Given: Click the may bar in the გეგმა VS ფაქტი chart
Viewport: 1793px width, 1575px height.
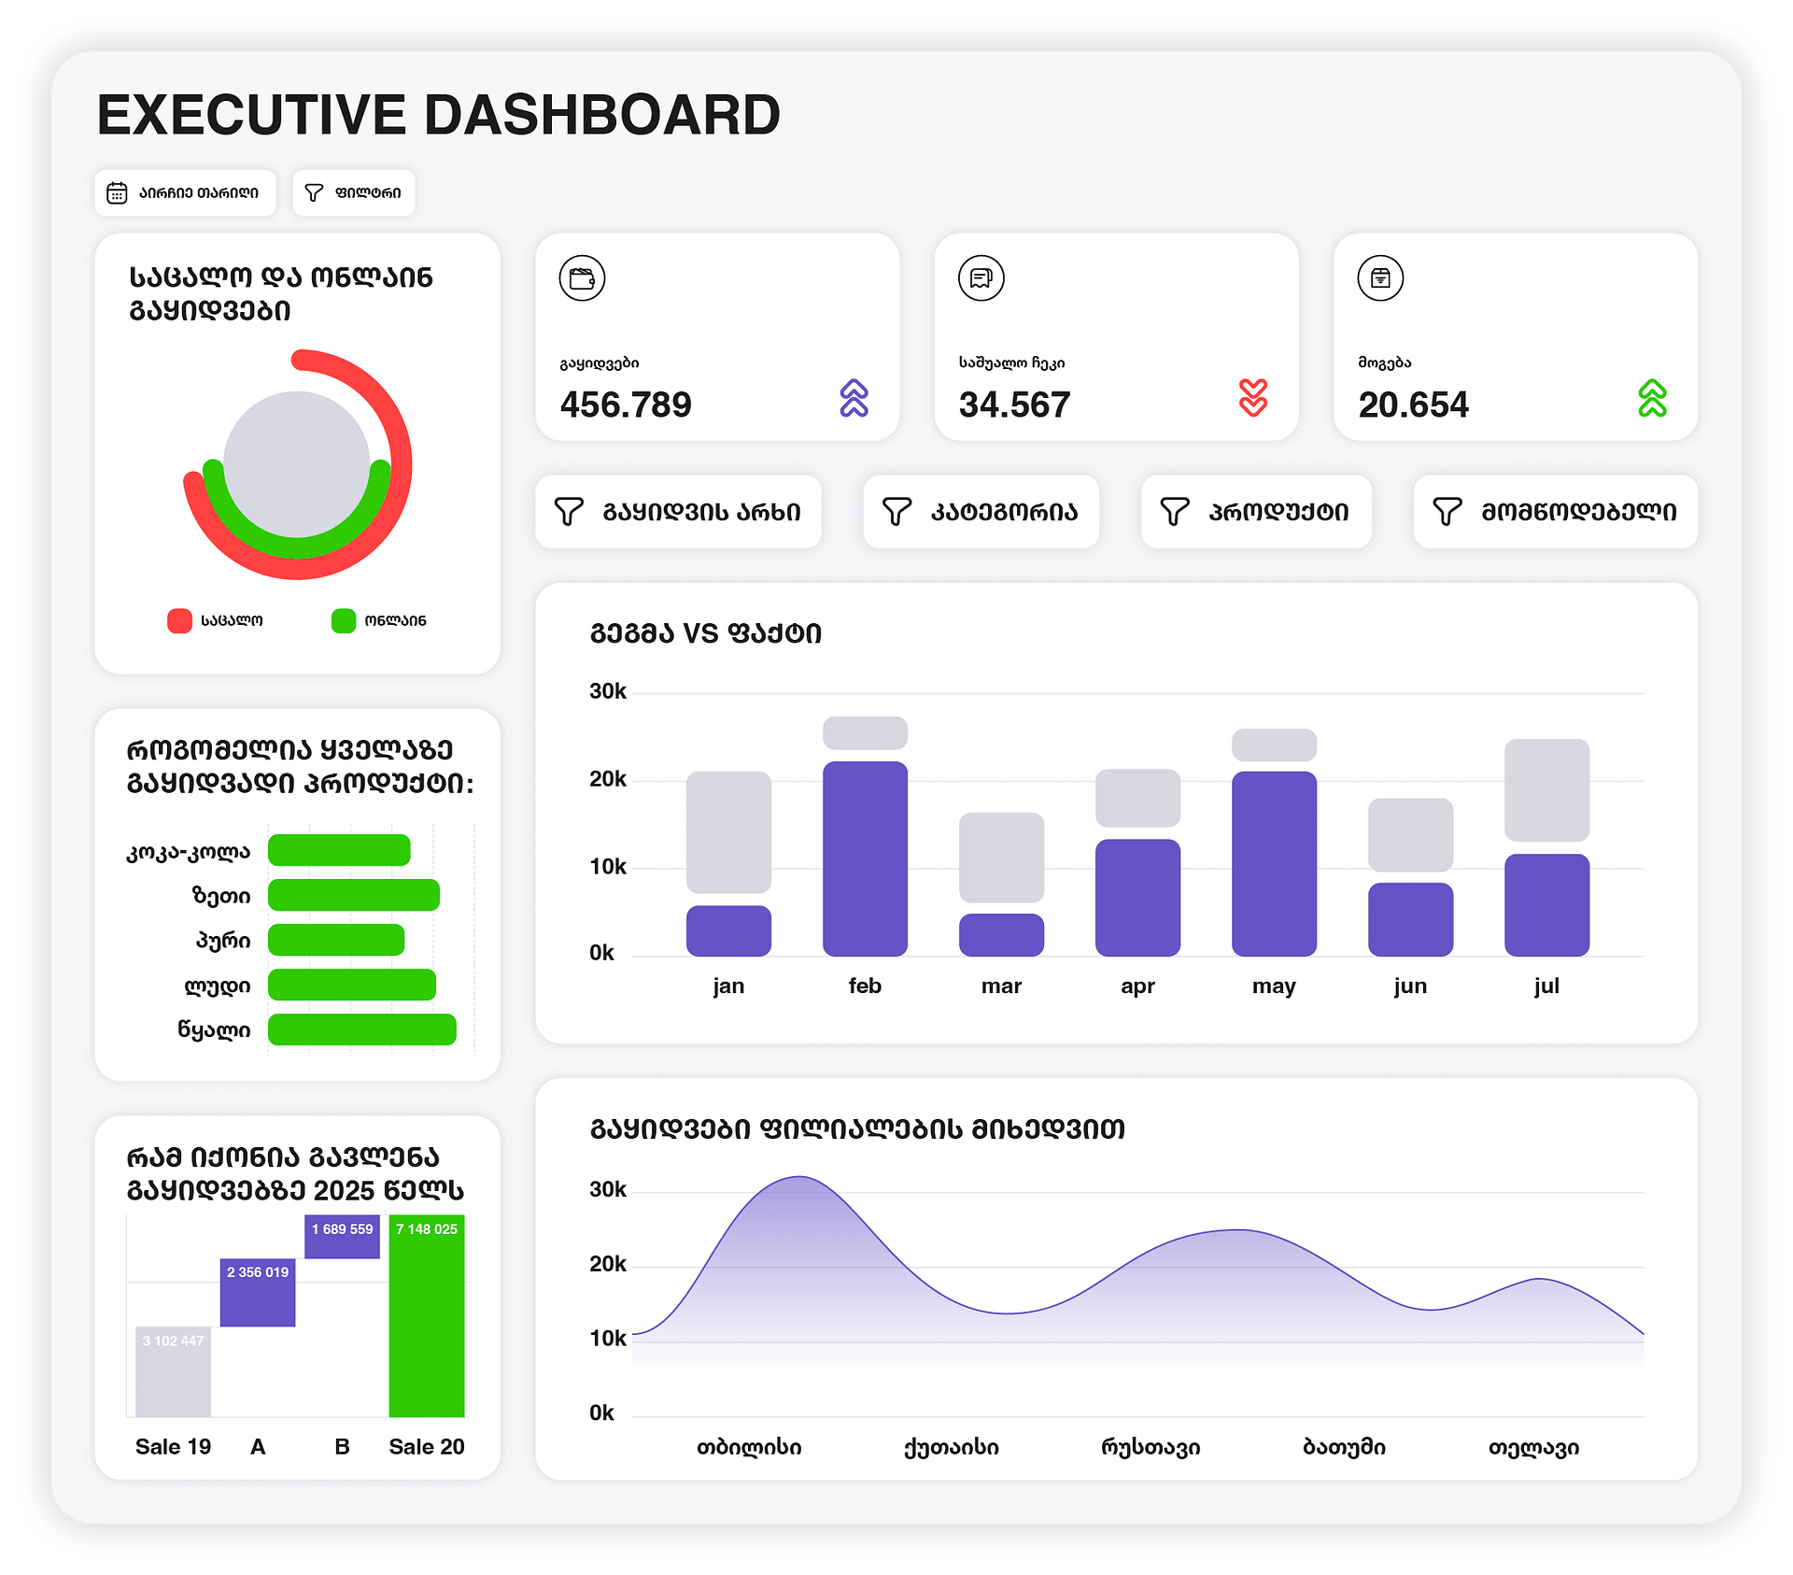Looking at the screenshot, I should 1274,862.
